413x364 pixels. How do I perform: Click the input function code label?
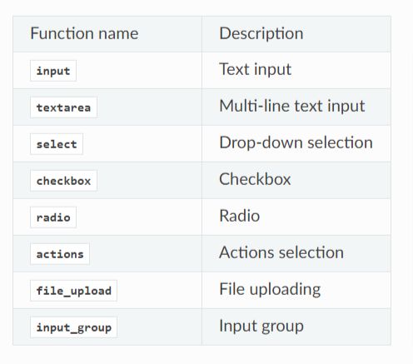coord(53,71)
